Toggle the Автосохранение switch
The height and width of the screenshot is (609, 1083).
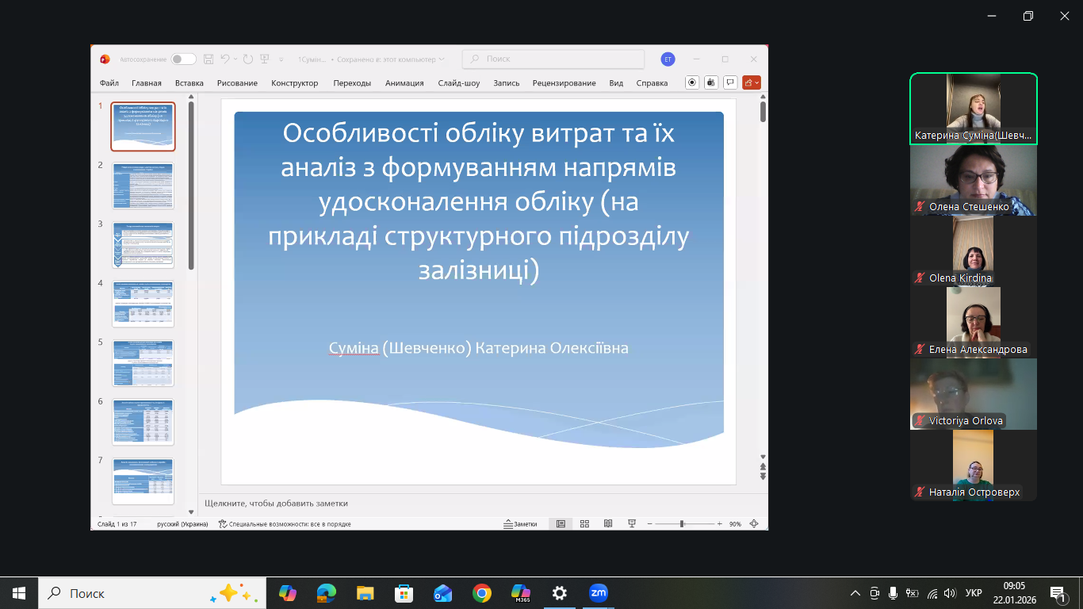(x=183, y=59)
